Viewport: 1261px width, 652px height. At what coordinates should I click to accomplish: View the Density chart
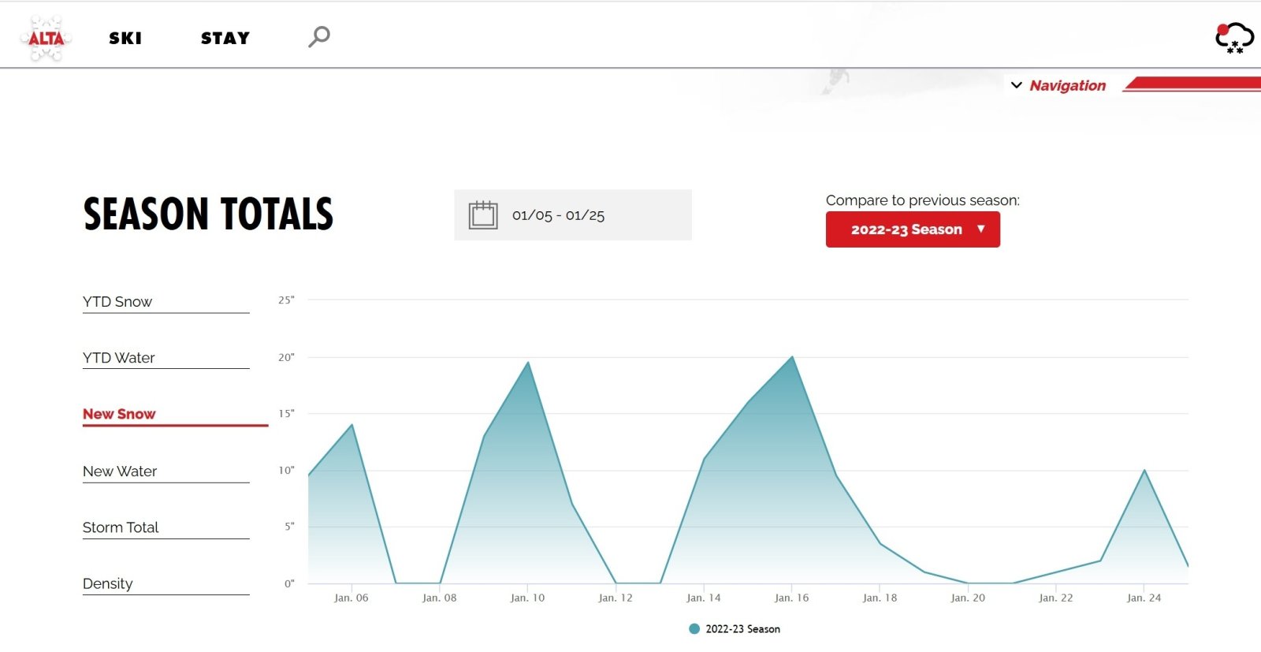point(108,583)
